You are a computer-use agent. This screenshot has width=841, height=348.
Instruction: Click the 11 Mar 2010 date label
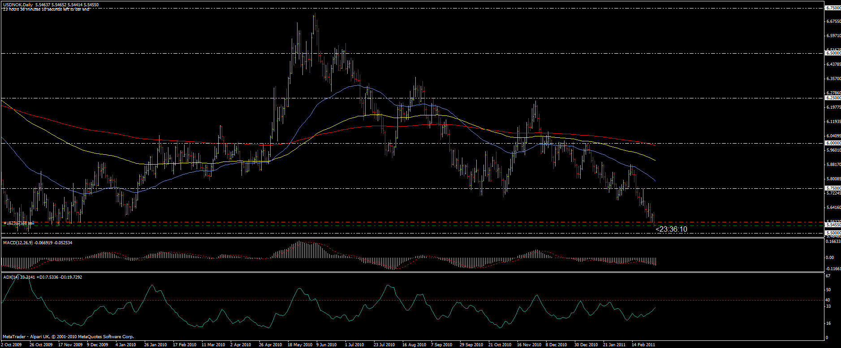tap(213, 345)
